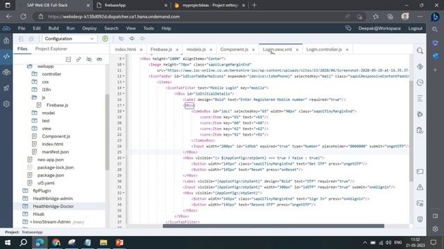The image size is (444, 249).
Task: Switch to the Login.controller.js editor tab
Action: [324, 49]
